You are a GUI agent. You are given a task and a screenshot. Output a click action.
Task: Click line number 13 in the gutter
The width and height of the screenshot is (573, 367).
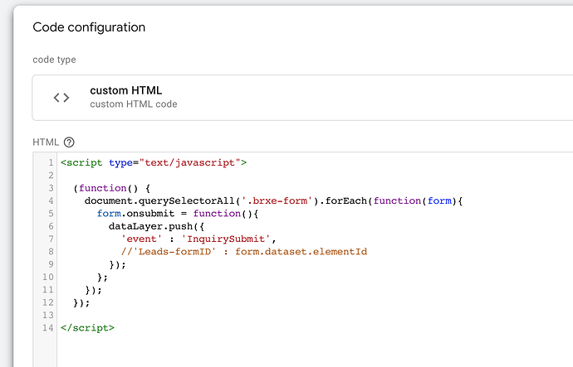point(48,316)
